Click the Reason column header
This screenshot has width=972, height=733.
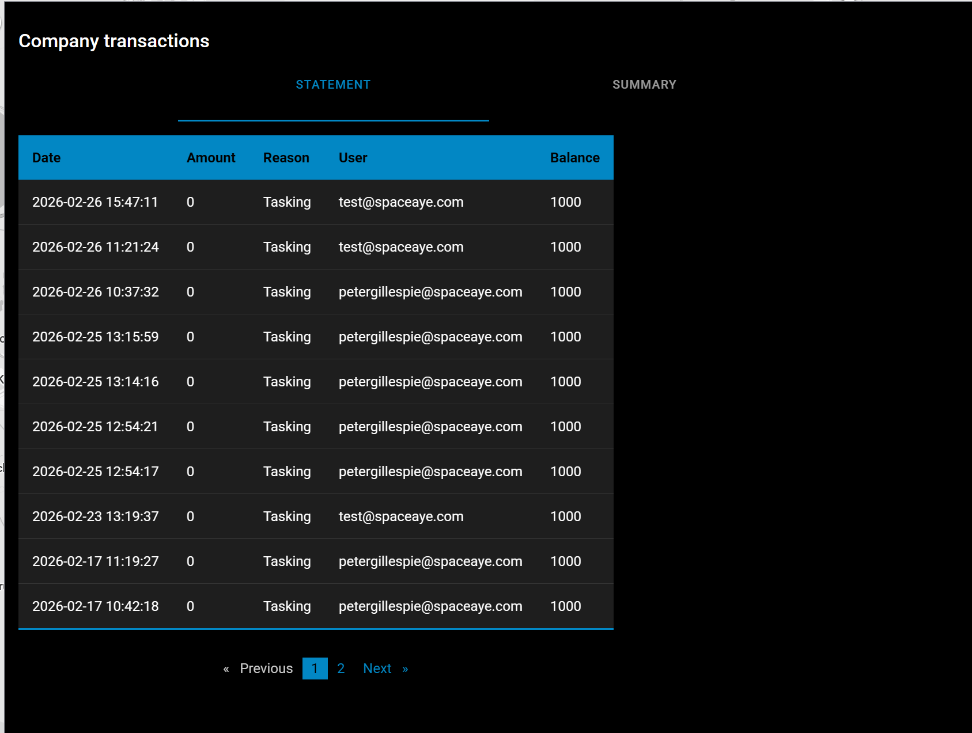[286, 158]
